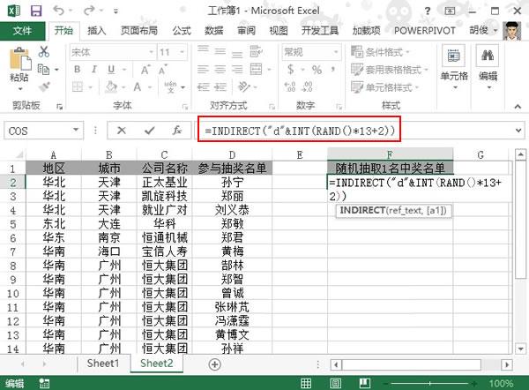Click Normal view icon in status bar
The width and height of the screenshot is (529, 390).
coord(306,383)
